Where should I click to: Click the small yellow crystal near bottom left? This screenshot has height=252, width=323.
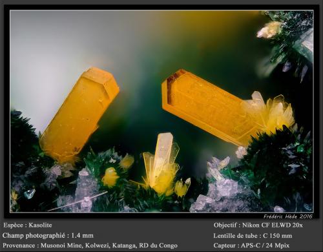110,177
